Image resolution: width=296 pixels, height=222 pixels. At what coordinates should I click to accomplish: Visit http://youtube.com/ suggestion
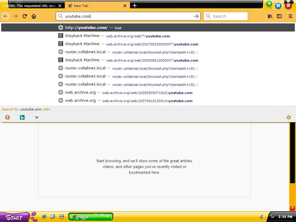148,27
